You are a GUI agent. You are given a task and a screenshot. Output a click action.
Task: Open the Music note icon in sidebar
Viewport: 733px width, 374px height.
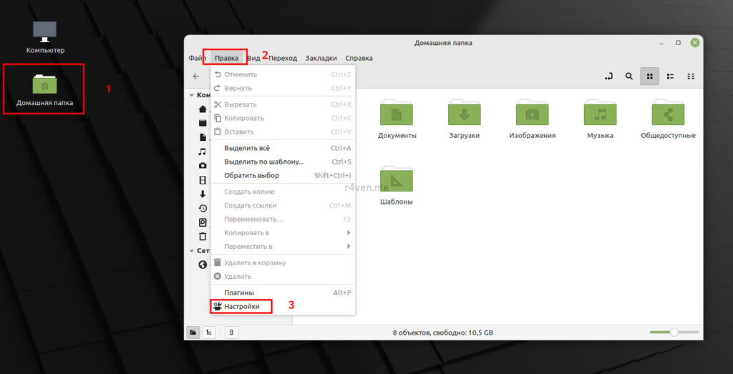203,152
